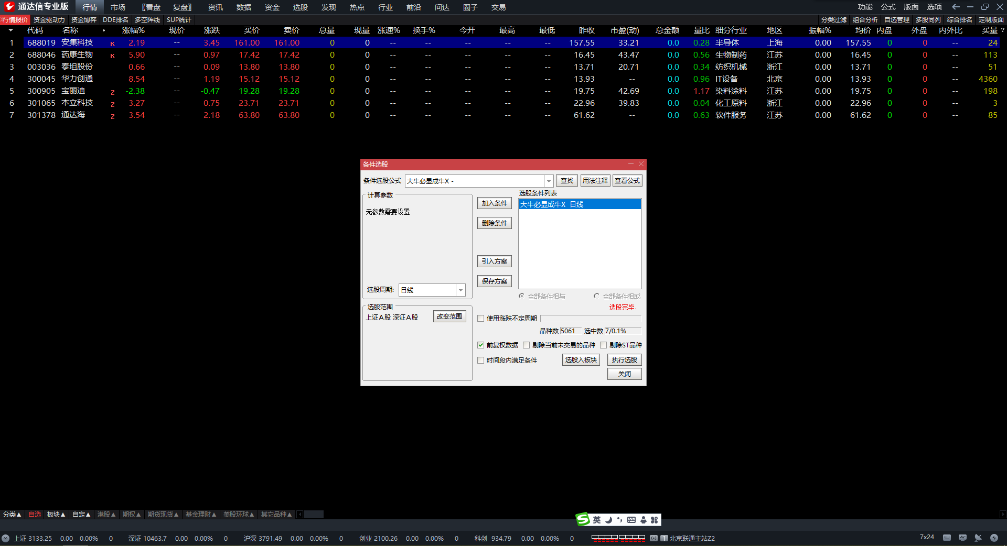Expand the 分类 bottom tab menu
Viewport: 1007px width, 546px height.
pos(12,515)
